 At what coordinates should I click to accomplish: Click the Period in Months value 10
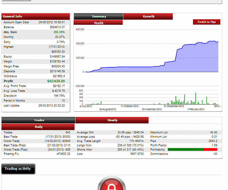tap(63, 100)
